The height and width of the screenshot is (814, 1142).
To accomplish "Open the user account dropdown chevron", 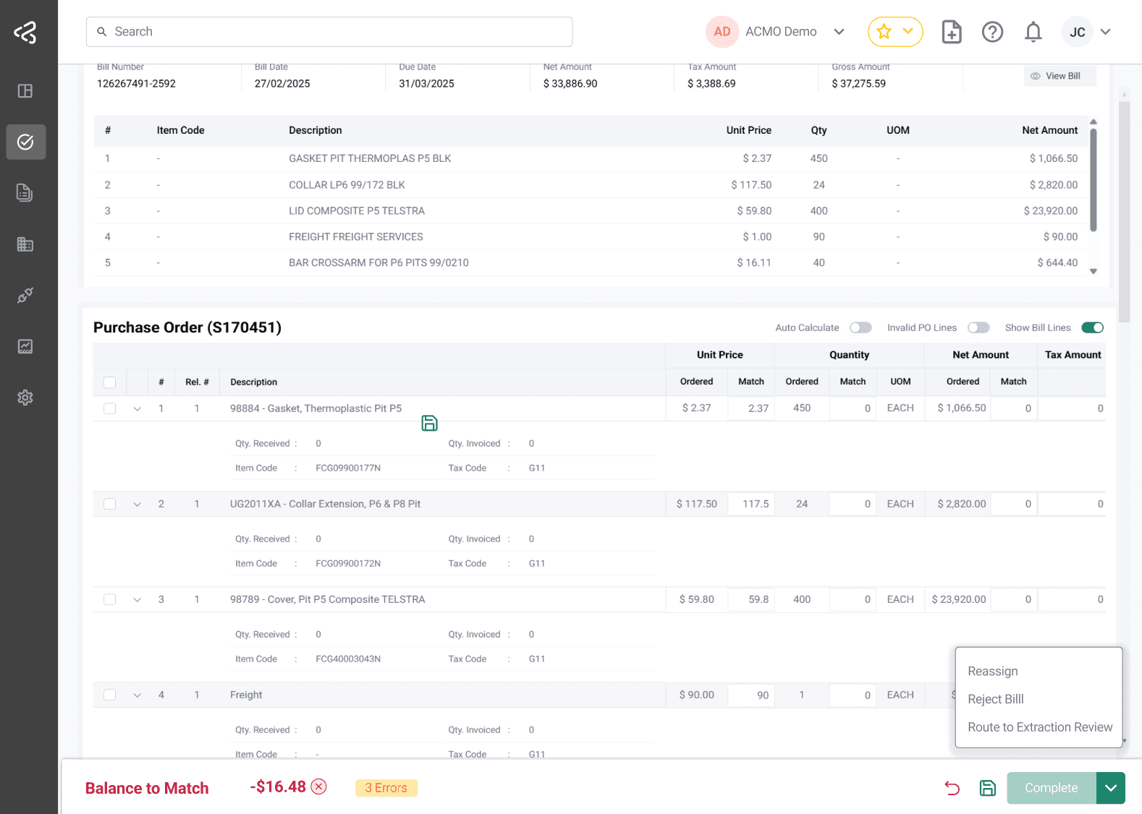I will click(x=1105, y=32).
